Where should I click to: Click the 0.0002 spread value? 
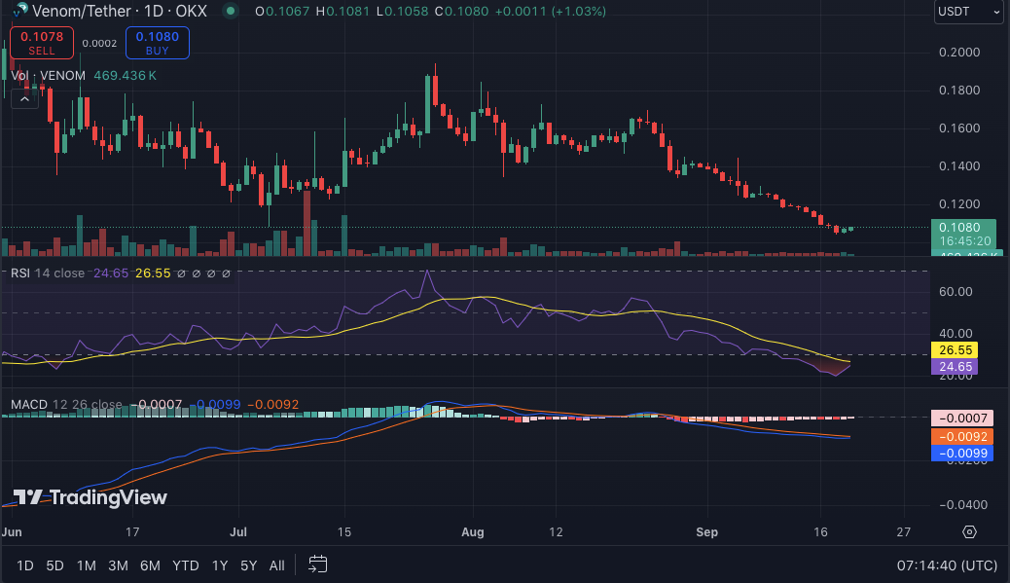tap(100, 43)
